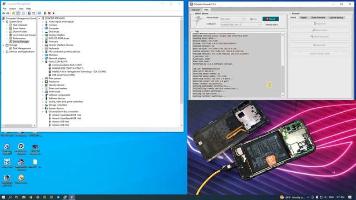Click the blue Help icon in Computer Management toolbar
This screenshot has width=356, height=200.
[29, 13]
